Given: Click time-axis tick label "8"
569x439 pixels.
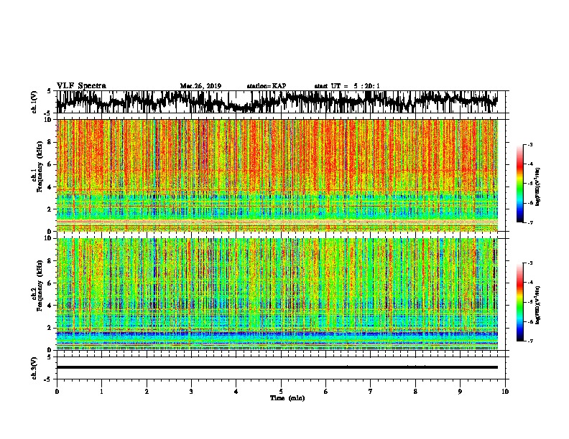Looking at the screenshot, I should [415, 392].
